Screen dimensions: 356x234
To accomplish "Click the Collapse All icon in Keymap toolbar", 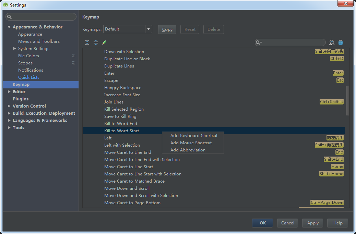I will click(96, 42).
